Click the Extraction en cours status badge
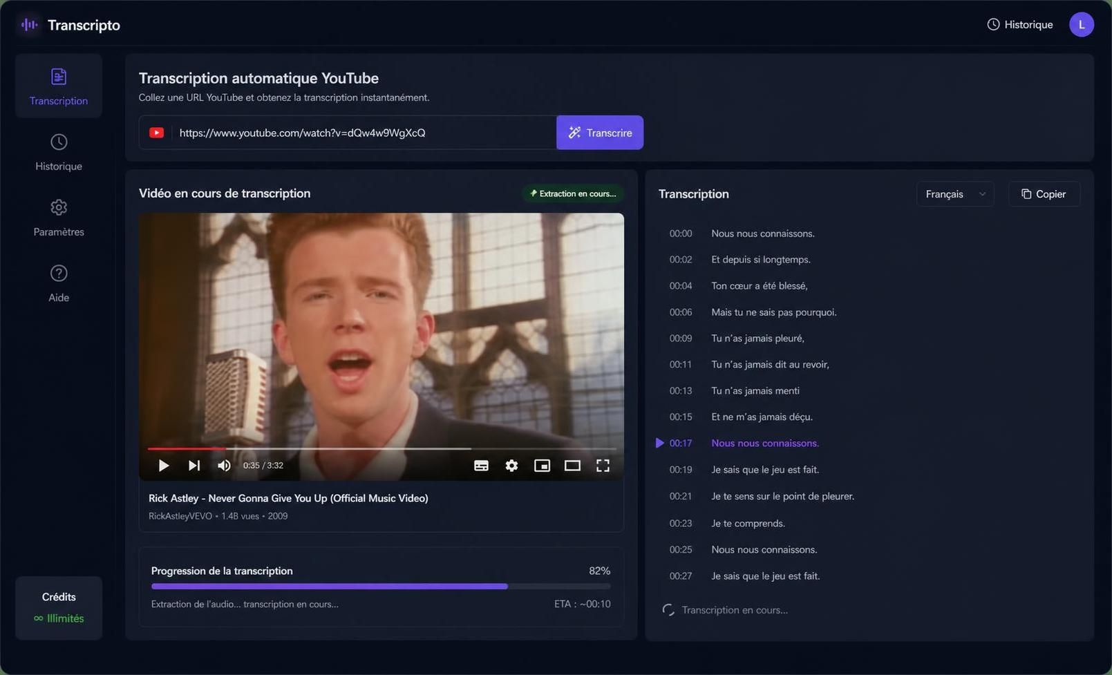This screenshot has height=675, width=1112. [573, 193]
